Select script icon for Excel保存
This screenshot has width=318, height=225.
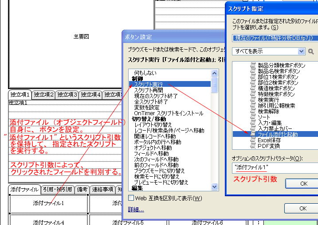(x=253, y=140)
